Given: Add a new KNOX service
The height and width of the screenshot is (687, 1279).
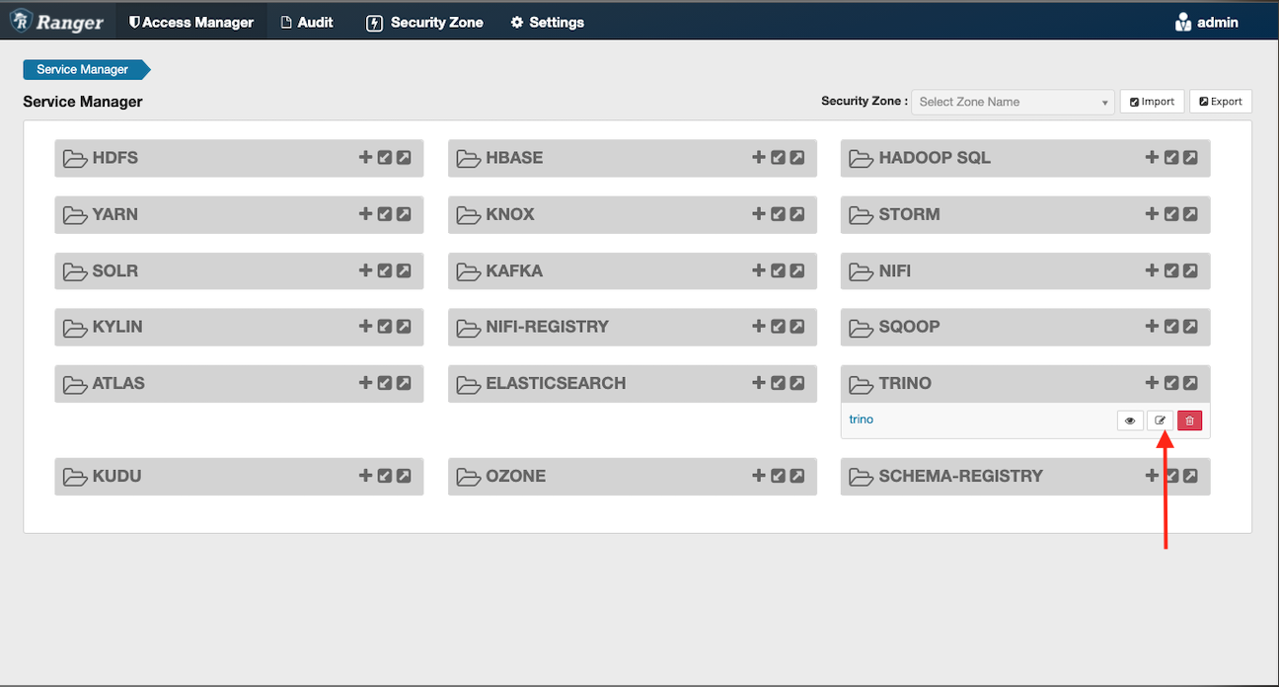Looking at the screenshot, I should [x=759, y=214].
